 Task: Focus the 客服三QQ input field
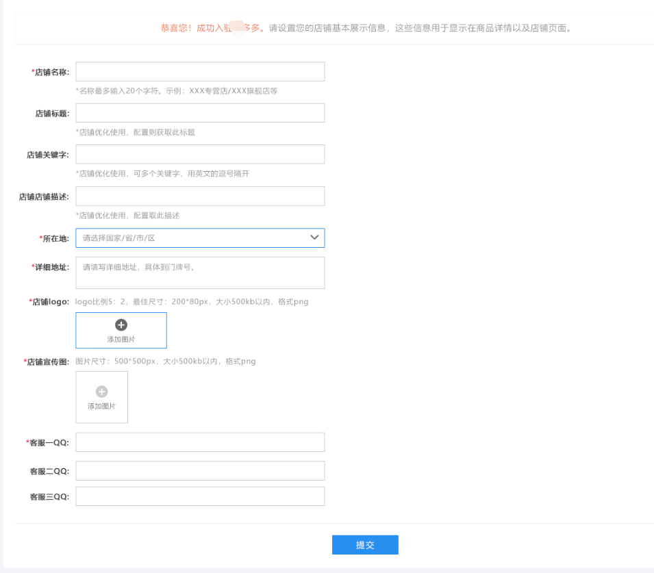point(200,496)
